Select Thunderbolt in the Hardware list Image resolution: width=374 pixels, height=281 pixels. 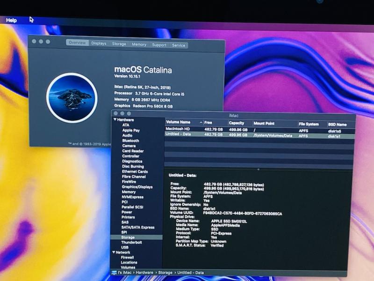pos(131,242)
